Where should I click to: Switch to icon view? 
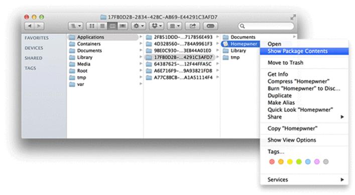click(x=92, y=26)
